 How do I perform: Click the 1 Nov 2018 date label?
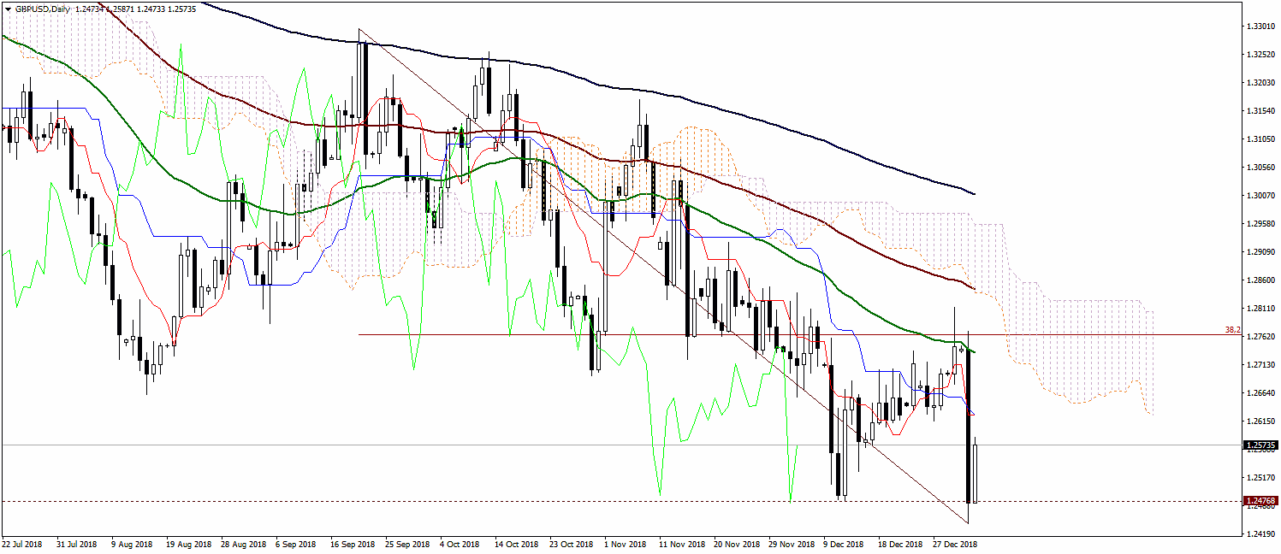[626, 544]
